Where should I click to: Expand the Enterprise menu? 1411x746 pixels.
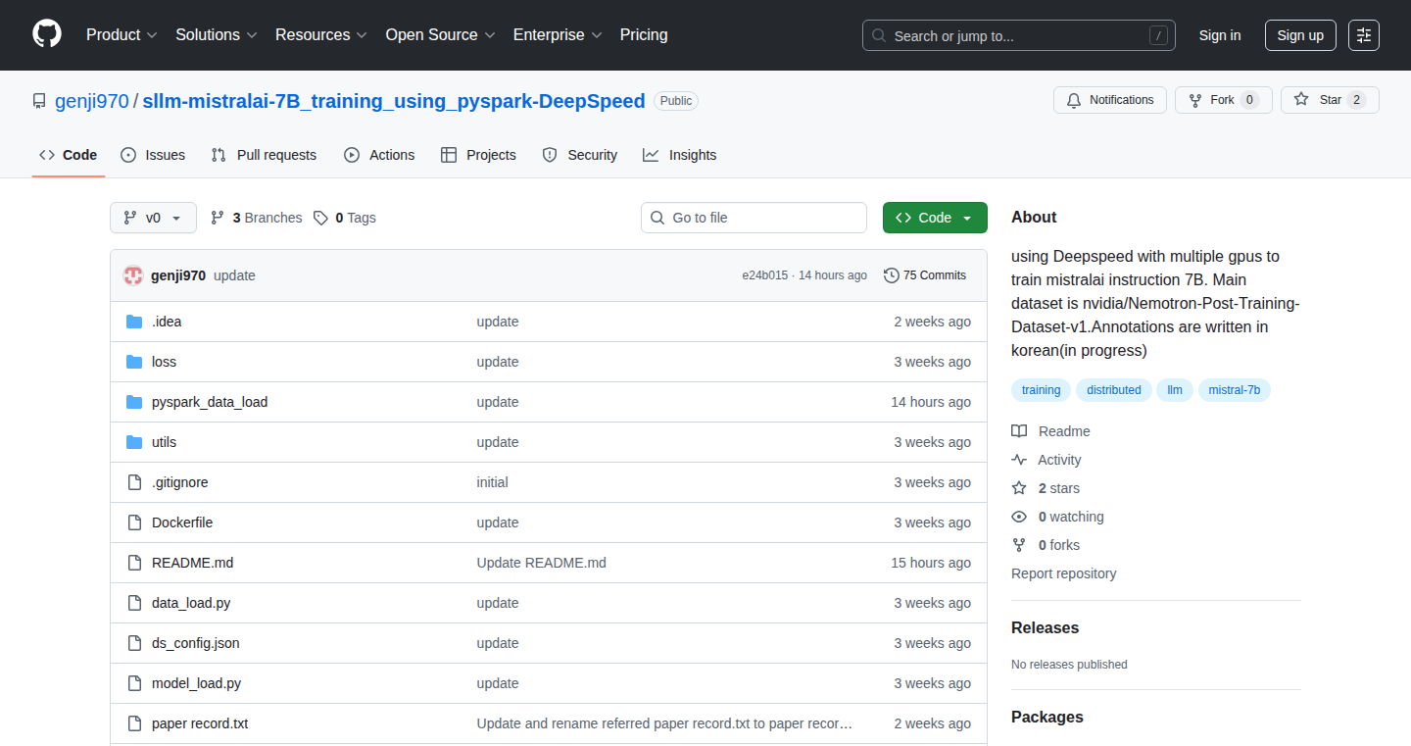558,34
